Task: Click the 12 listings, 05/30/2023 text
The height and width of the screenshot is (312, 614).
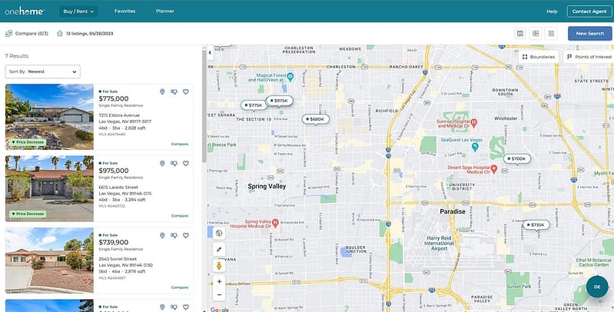Action: pyautogui.click(x=89, y=34)
